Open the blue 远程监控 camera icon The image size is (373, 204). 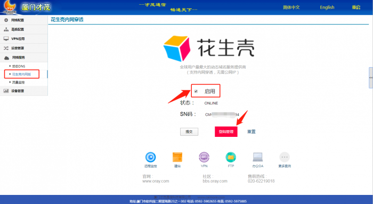(151, 157)
